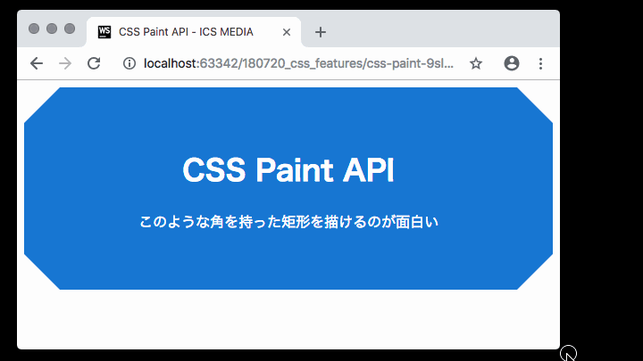Viewport: 643px width, 361px height.
Task: Bookmark this page with the star
Action: [476, 63]
